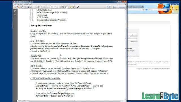Click the 'Java SE 6 JDK:' underlined heading

(x=37, y=41)
